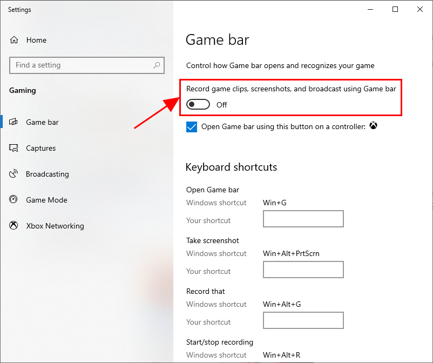Image resolution: width=433 pixels, height=363 pixels.
Task: Maximize the Settings window
Action: [x=395, y=9]
